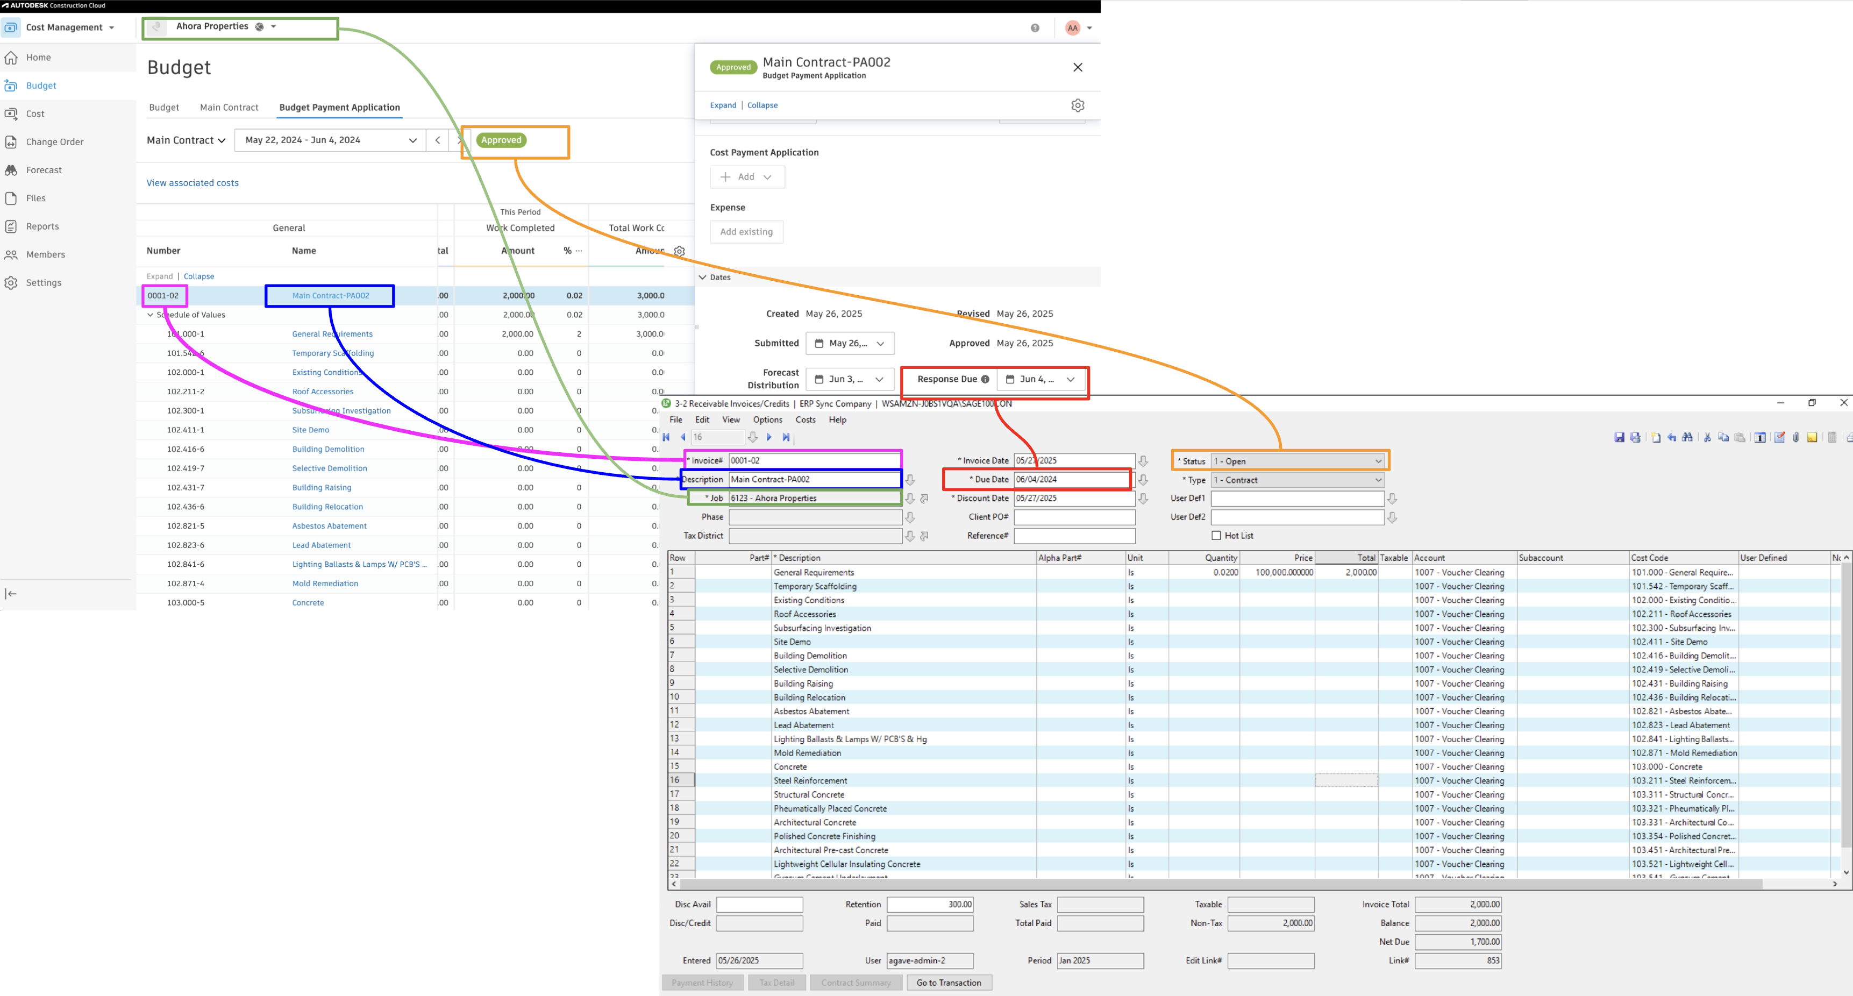Click the binoculars Find icon in Sage toolbar

click(1687, 438)
